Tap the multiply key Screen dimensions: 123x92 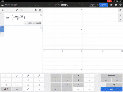(x=89, y=80)
